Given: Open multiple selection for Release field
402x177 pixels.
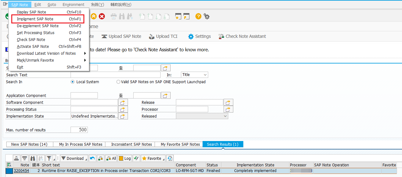Looking at the screenshot, I should click(228, 102).
